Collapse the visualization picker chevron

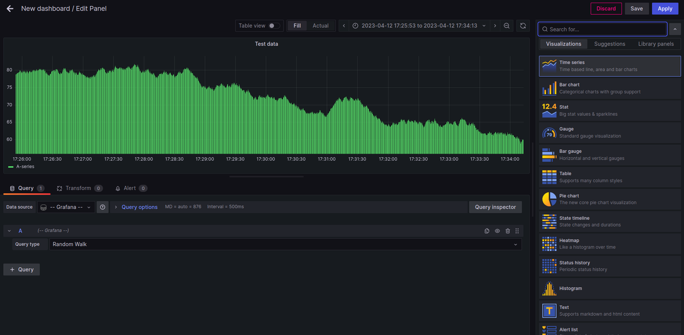[675, 29]
